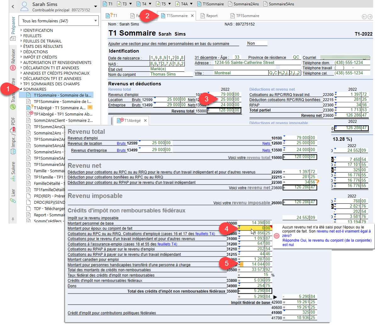This screenshot has width=375, height=325.
Task: Click the black arrow next to 5 290,84
Action: point(275,297)
